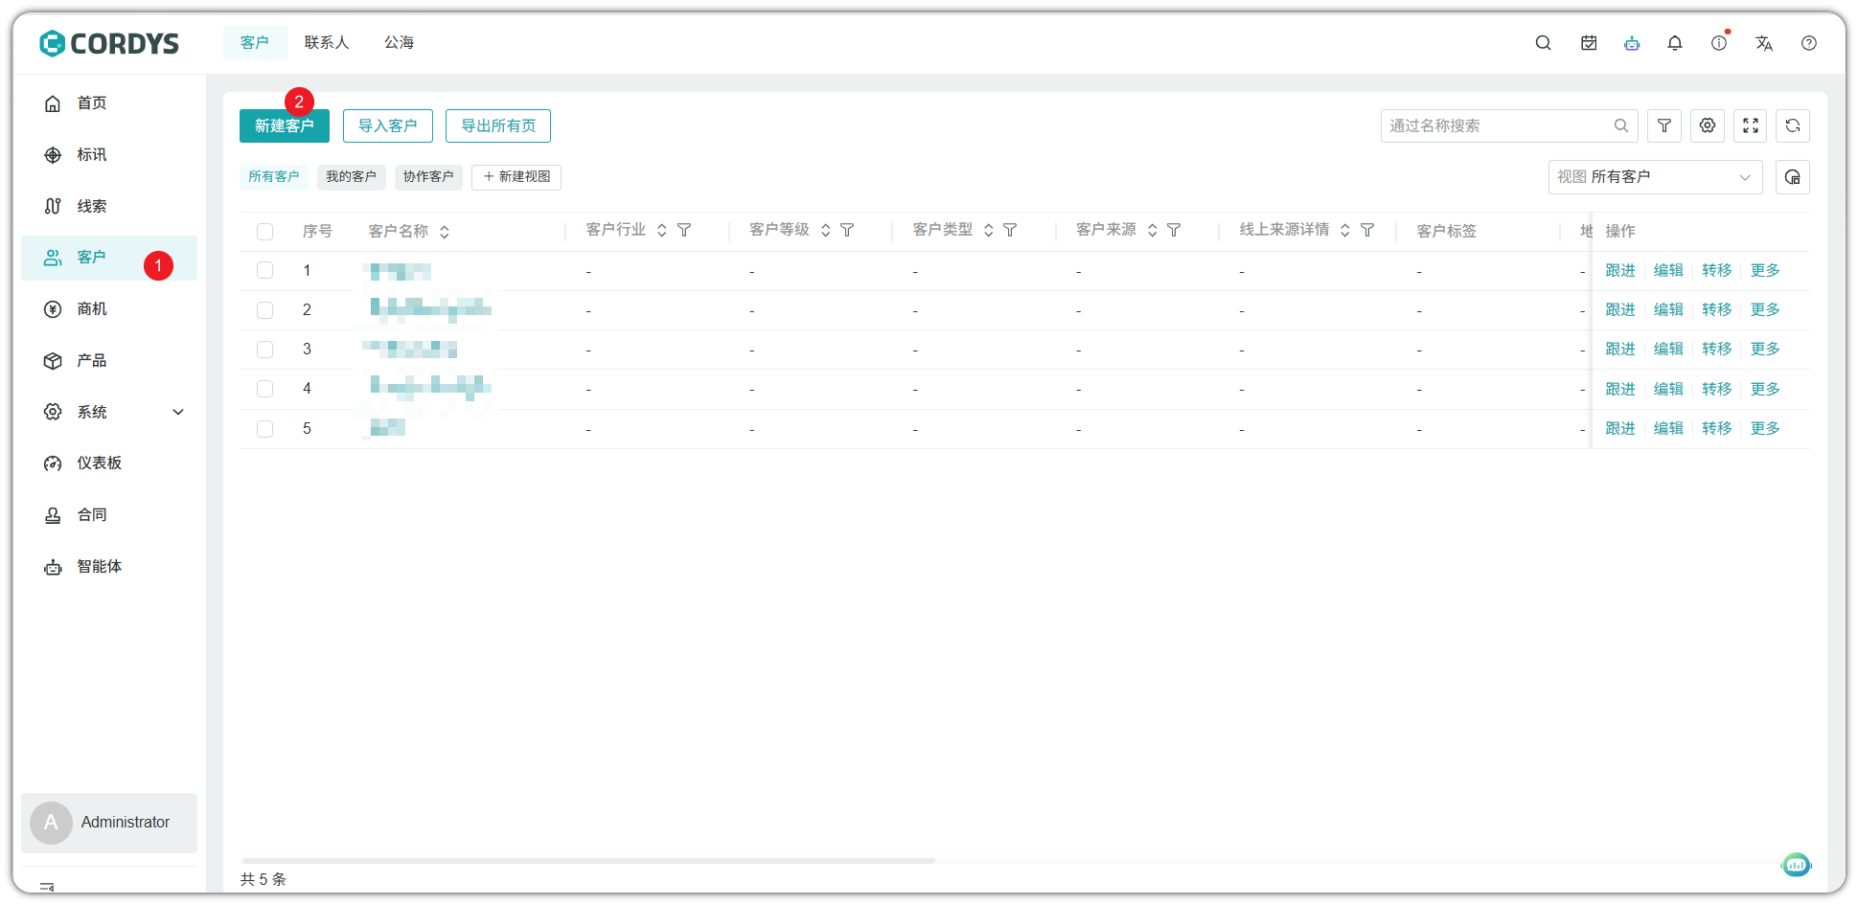Open the 视图 所有客户 dropdown
Screen dimensions: 1858x905
[x=1655, y=177]
